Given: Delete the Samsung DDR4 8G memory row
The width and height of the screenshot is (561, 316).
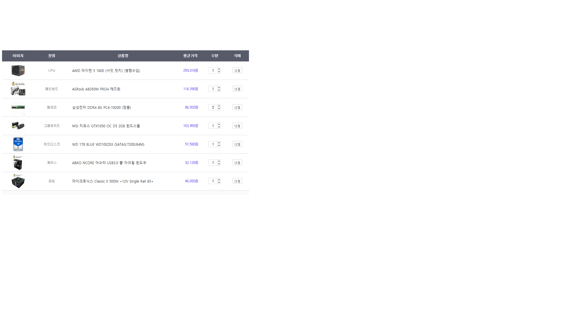Looking at the screenshot, I should tap(237, 107).
